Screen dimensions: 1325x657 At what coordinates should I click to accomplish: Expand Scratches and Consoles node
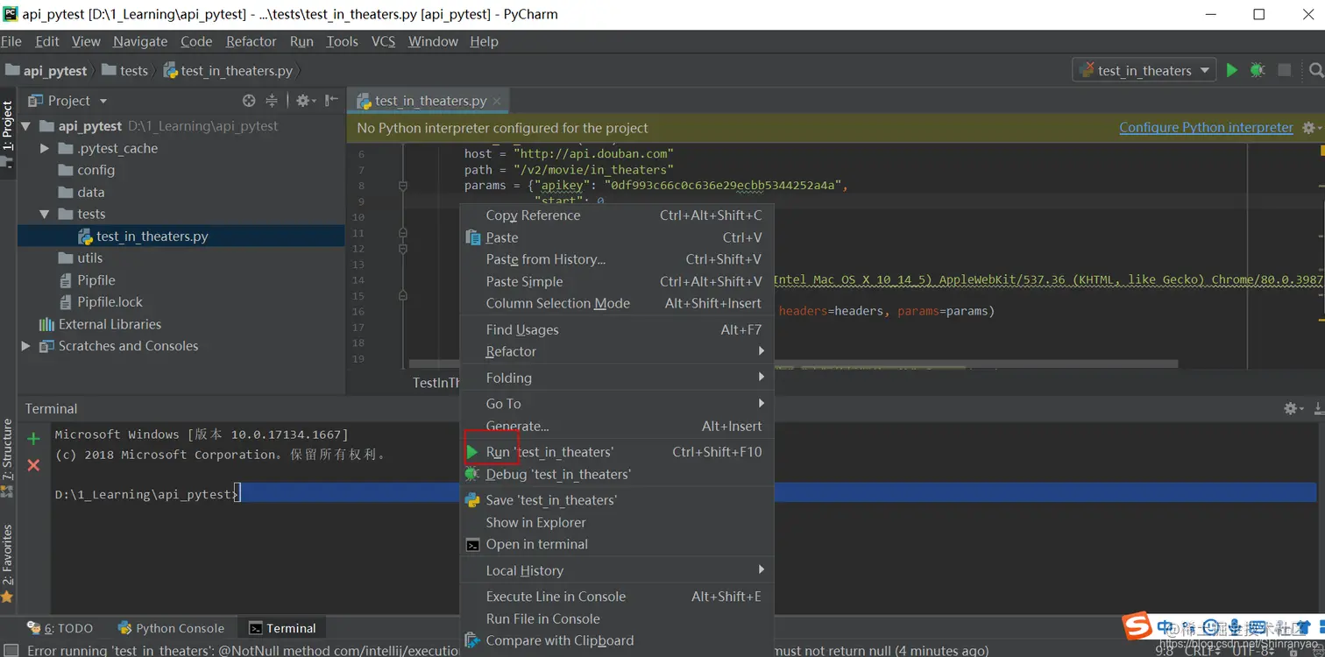pyautogui.click(x=25, y=346)
